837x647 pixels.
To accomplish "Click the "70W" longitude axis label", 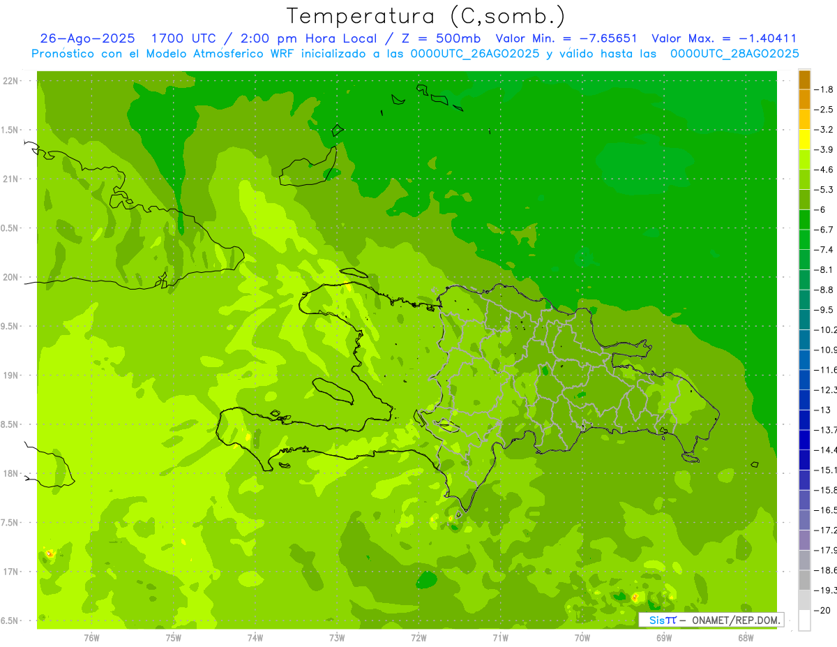I will [582, 638].
